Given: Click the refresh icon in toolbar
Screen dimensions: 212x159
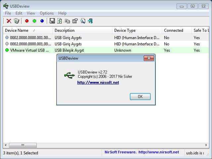Looking at the screenshot, I should [60, 21].
